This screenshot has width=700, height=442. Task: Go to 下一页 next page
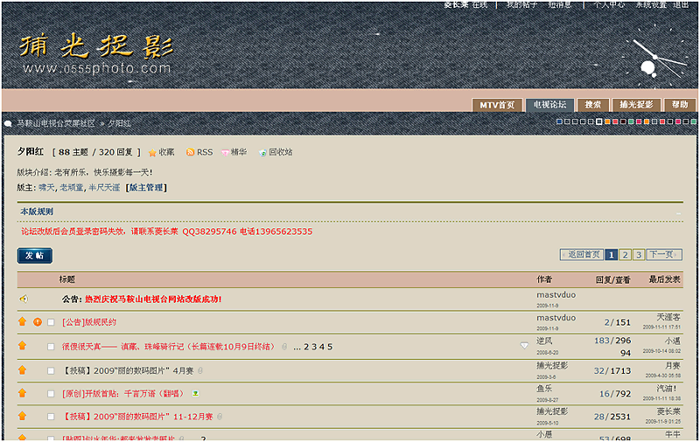pos(662,255)
